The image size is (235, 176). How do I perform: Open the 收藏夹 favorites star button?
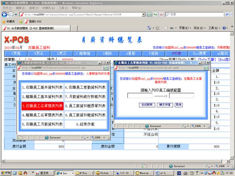point(9,21)
